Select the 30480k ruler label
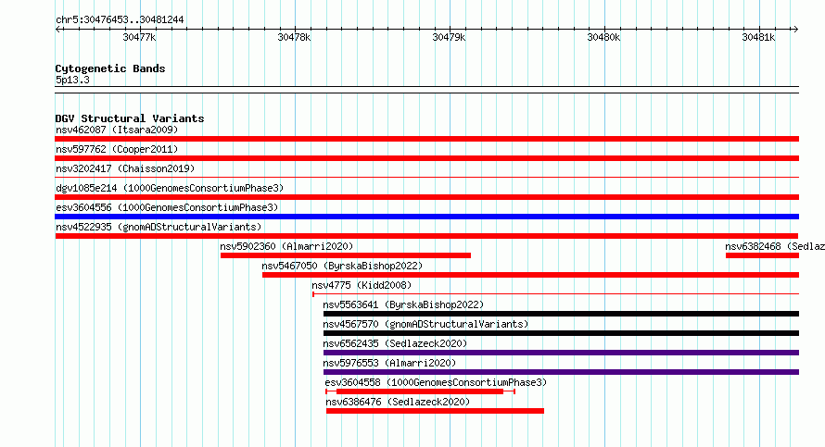Viewport: 825px width, 447px height. click(603, 37)
